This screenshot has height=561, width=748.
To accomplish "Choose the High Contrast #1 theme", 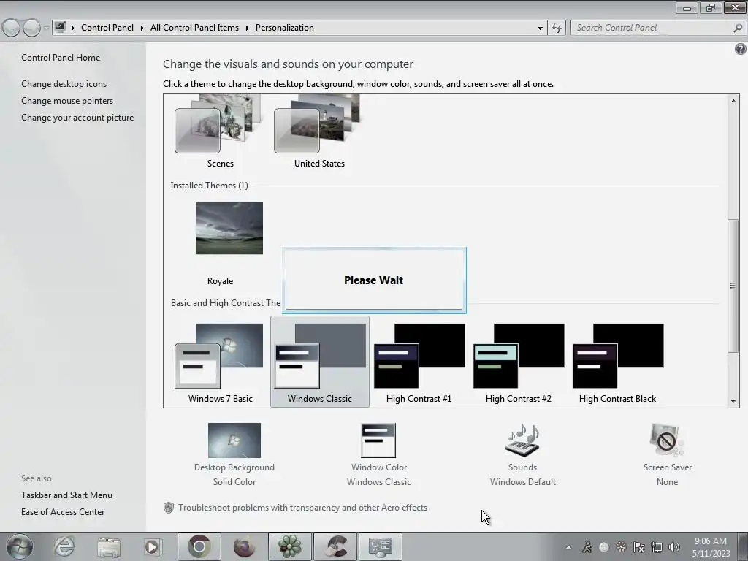I will click(x=419, y=364).
